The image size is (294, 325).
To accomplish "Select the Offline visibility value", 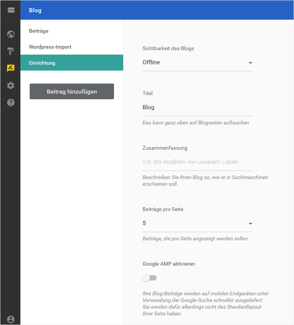I will [x=151, y=62].
